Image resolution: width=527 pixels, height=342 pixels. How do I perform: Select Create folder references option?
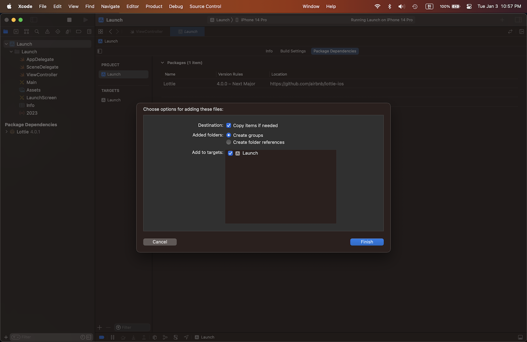coord(229,142)
